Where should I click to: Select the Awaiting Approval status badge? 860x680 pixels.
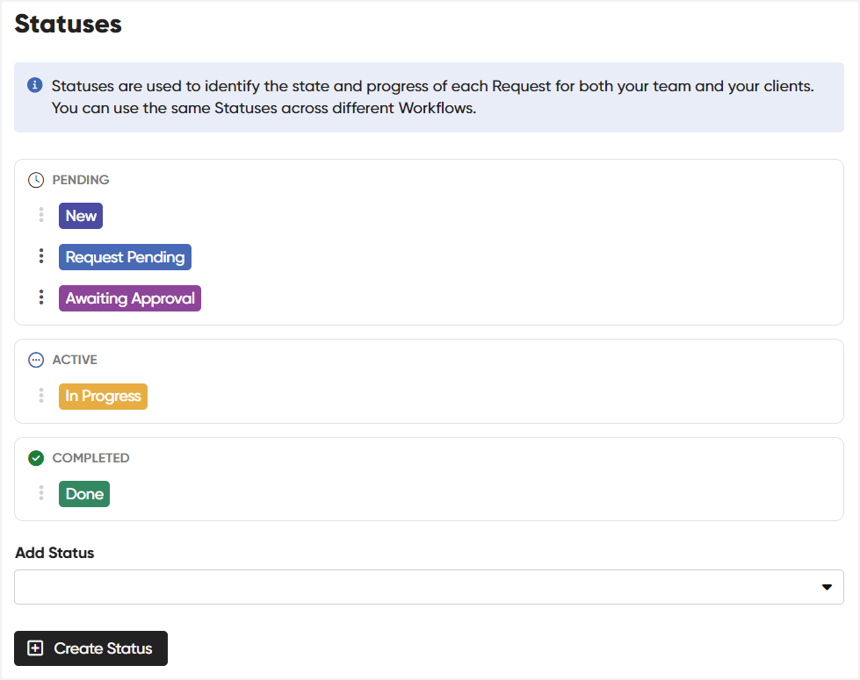click(130, 298)
